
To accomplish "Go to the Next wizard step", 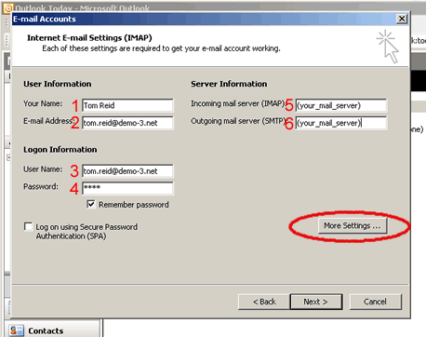I will (316, 302).
